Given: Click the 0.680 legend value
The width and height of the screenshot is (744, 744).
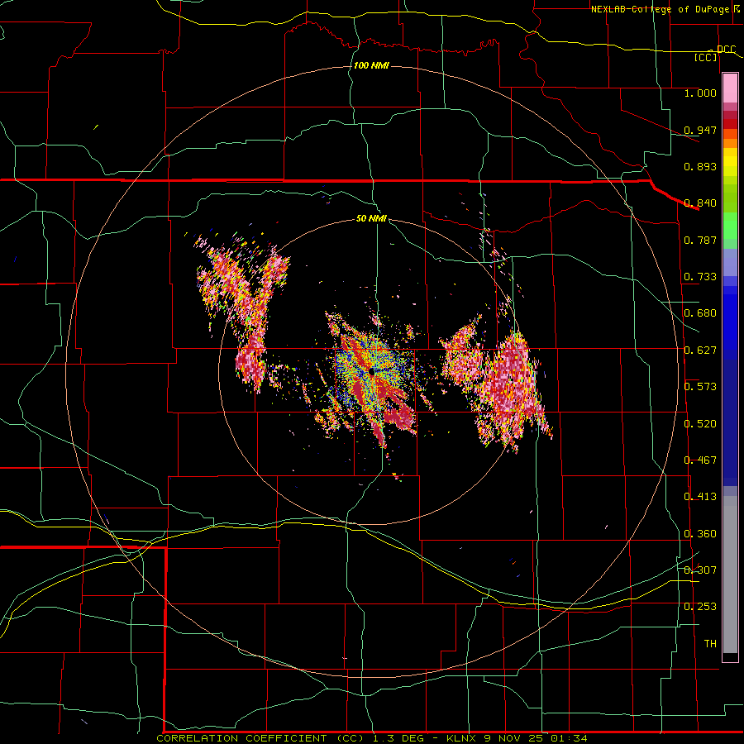Looking at the screenshot, I should pos(700,313).
